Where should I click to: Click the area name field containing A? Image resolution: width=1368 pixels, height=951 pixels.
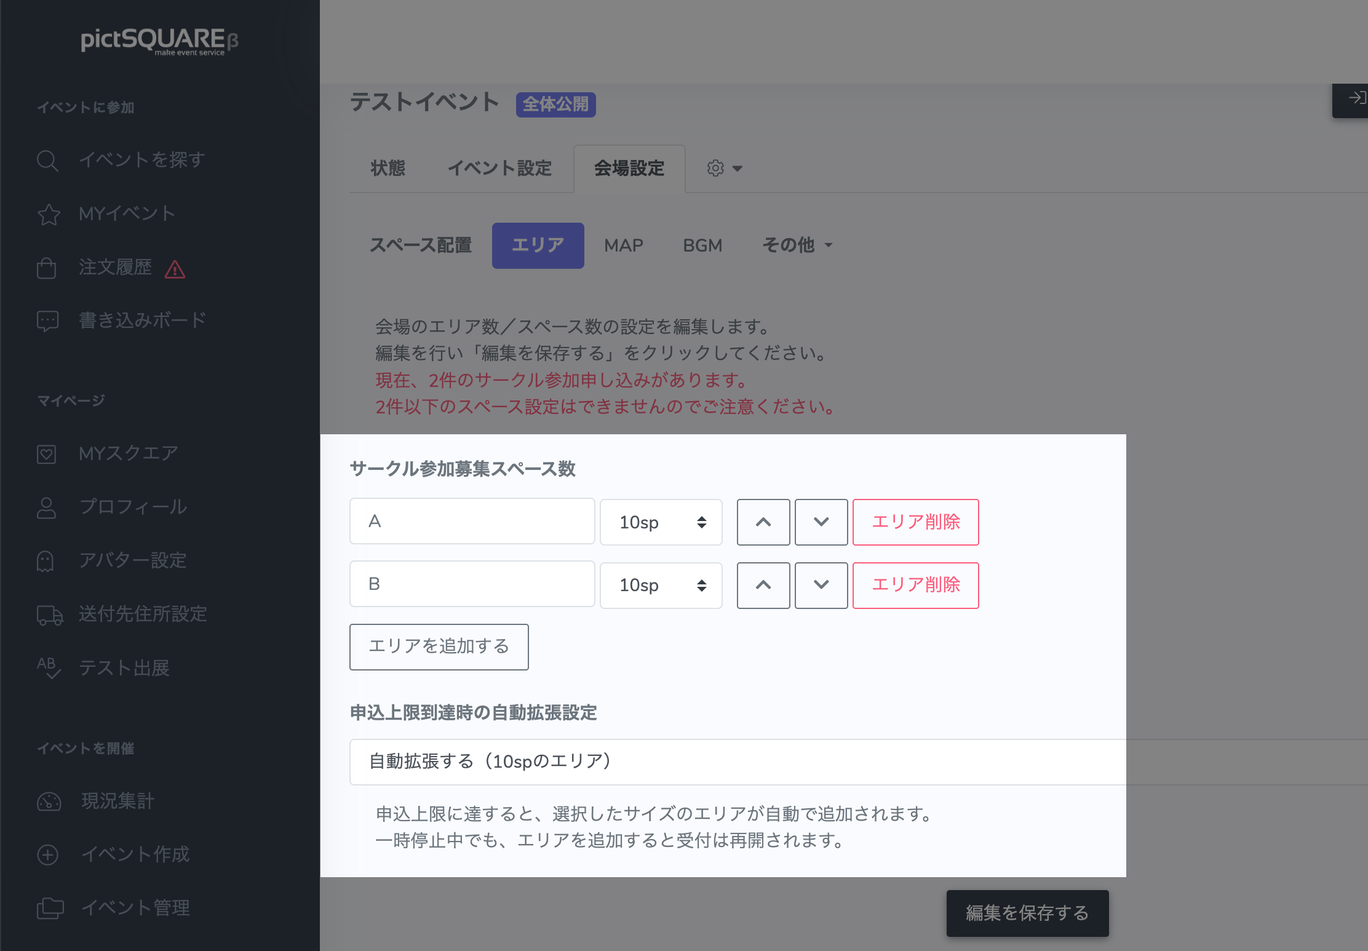click(x=472, y=521)
